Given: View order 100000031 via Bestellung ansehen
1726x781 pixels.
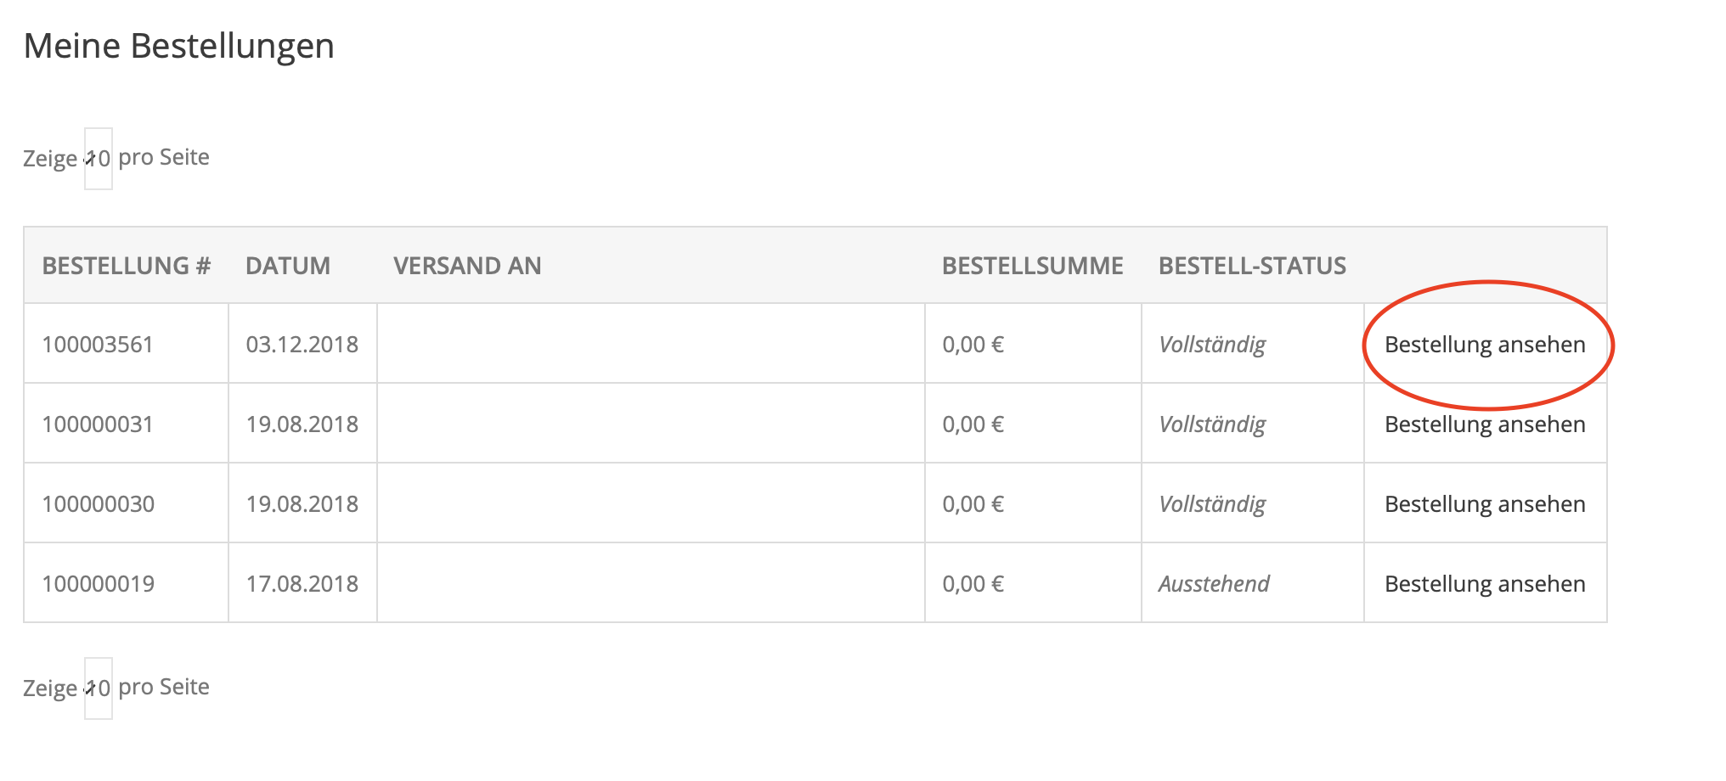Looking at the screenshot, I should point(1485,424).
